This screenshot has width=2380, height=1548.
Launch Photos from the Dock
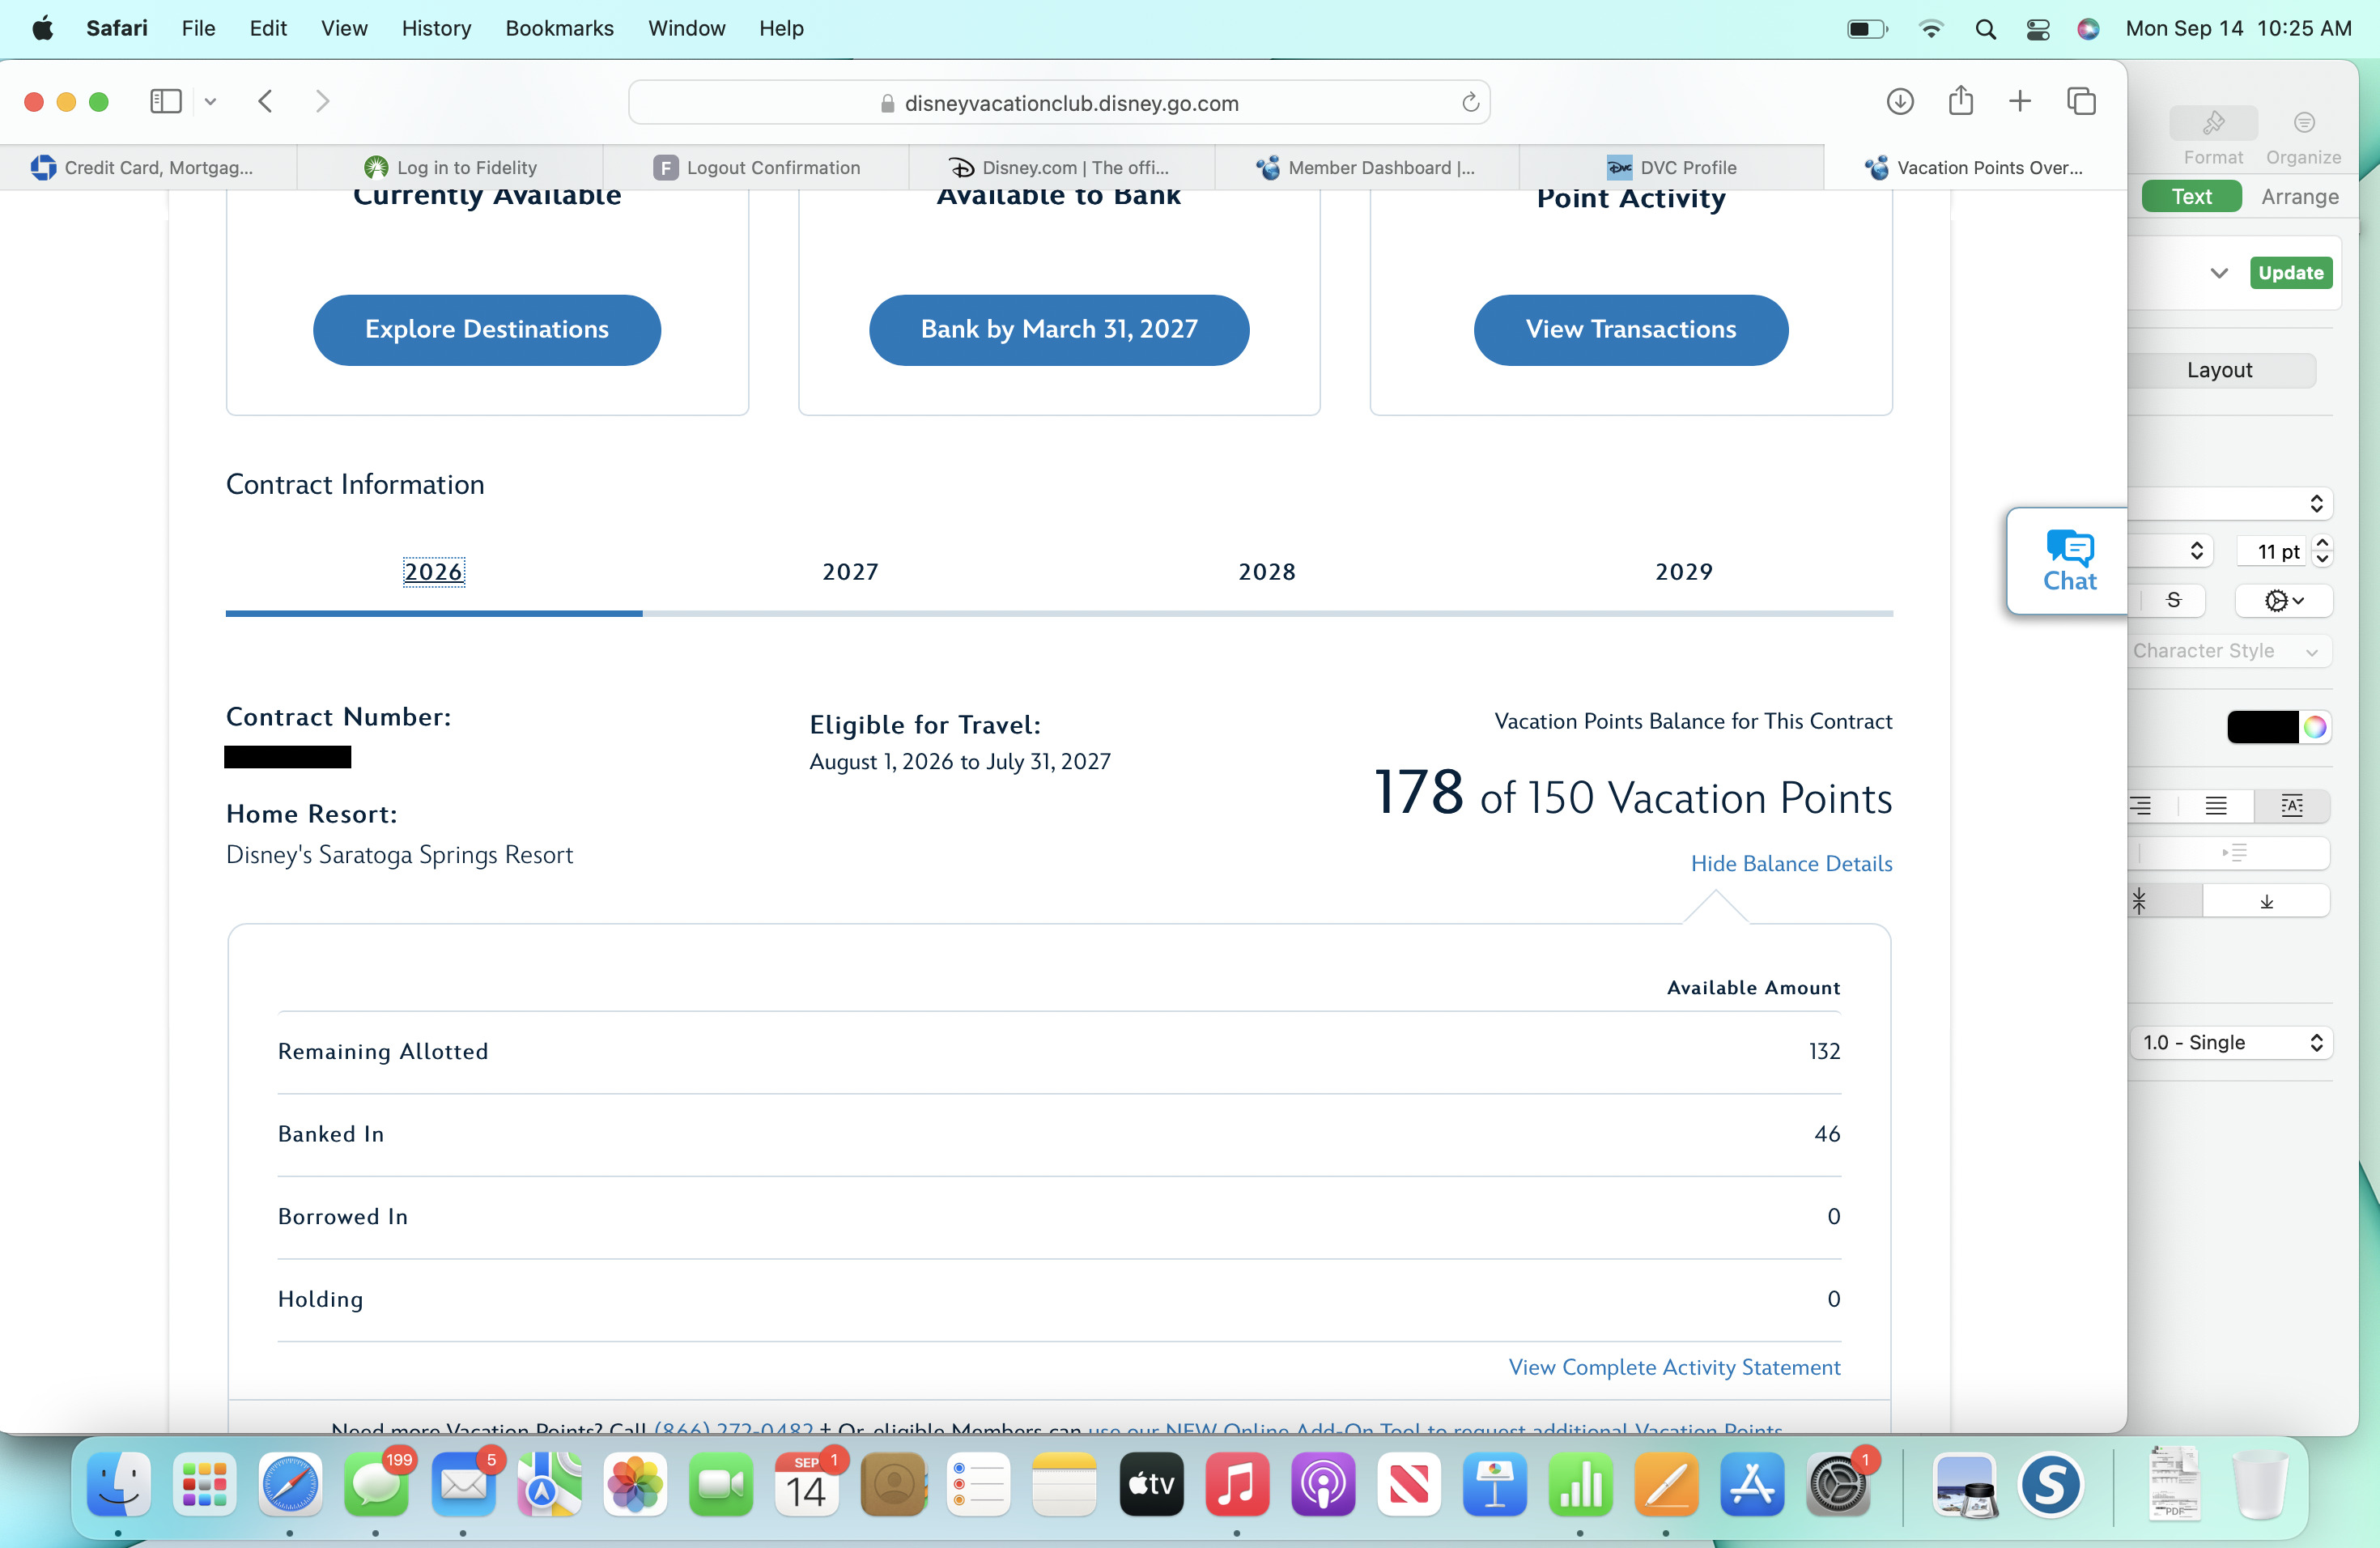pyautogui.click(x=635, y=1484)
